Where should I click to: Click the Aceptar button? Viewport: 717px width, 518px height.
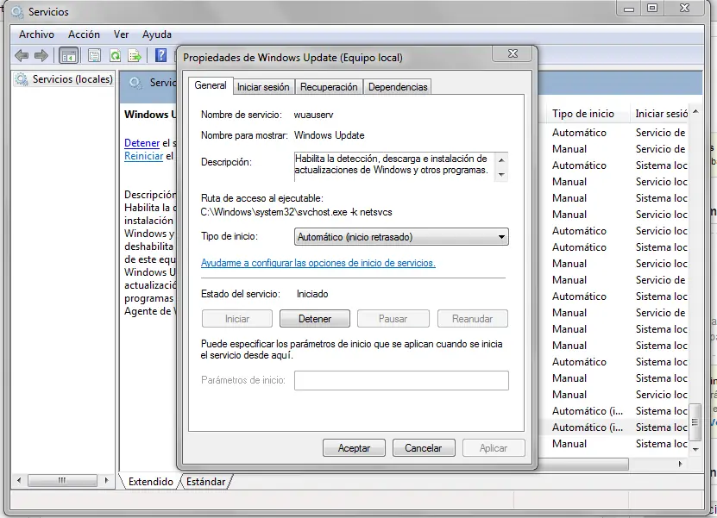pyautogui.click(x=354, y=447)
